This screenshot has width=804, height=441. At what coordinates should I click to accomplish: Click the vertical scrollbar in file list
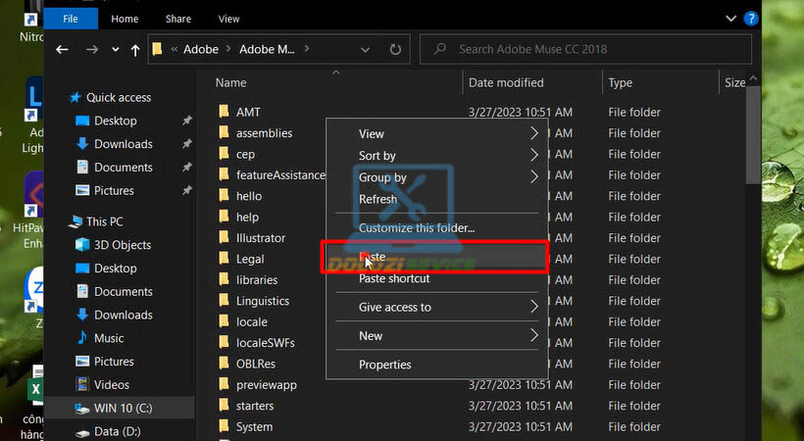751,137
